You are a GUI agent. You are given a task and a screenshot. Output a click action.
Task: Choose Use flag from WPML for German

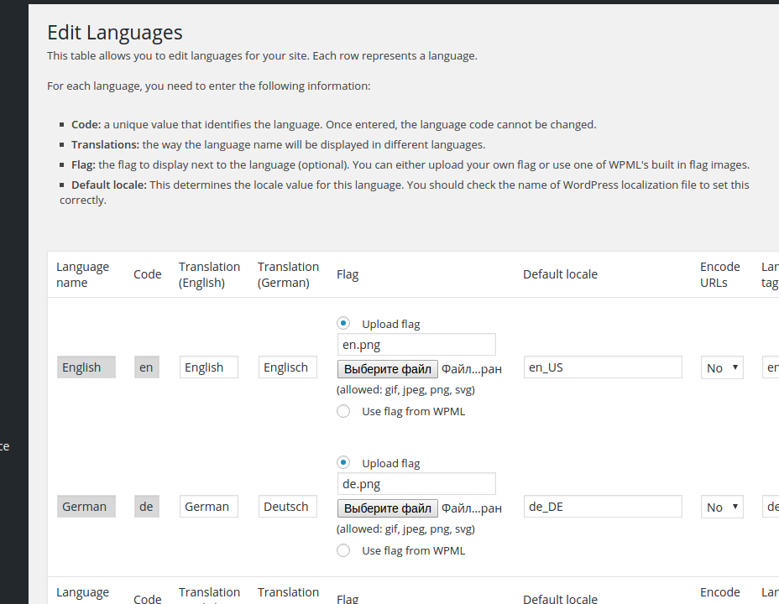pyautogui.click(x=343, y=550)
